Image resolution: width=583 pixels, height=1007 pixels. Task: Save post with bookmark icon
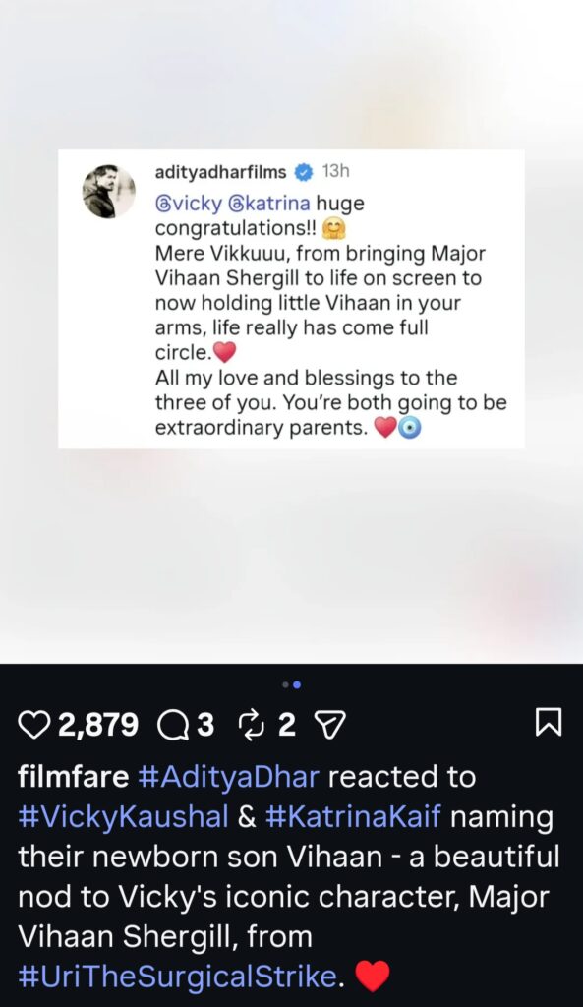[x=549, y=721]
